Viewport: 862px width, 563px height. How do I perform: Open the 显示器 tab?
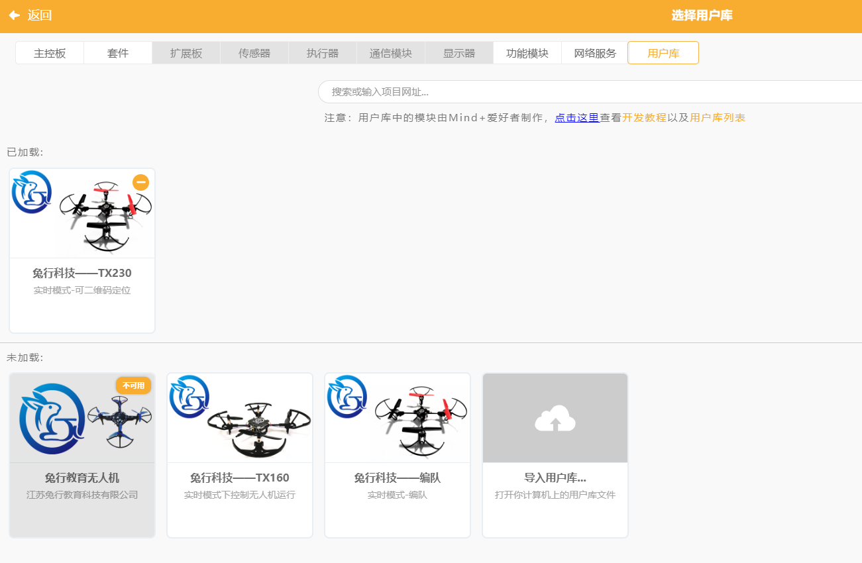[459, 53]
